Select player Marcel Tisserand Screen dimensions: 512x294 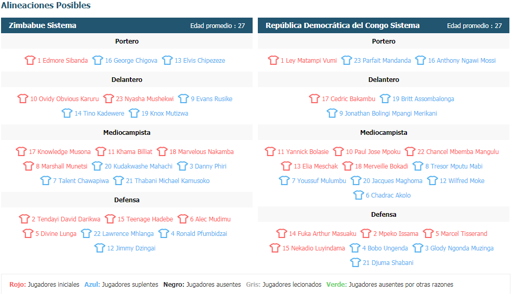click(461, 234)
